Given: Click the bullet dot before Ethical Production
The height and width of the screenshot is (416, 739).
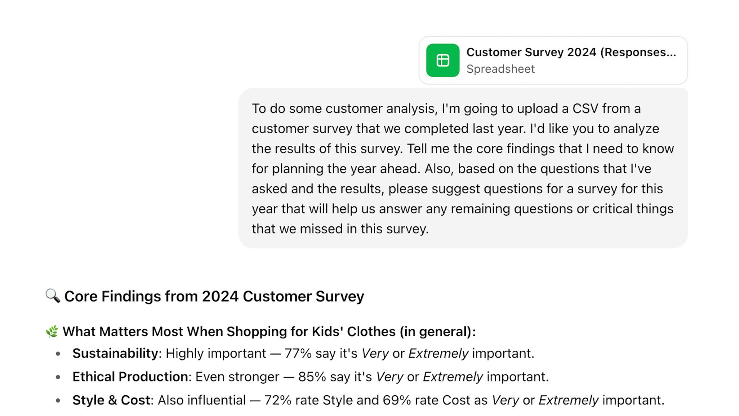Looking at the screenshot, I should click(58, 377).
